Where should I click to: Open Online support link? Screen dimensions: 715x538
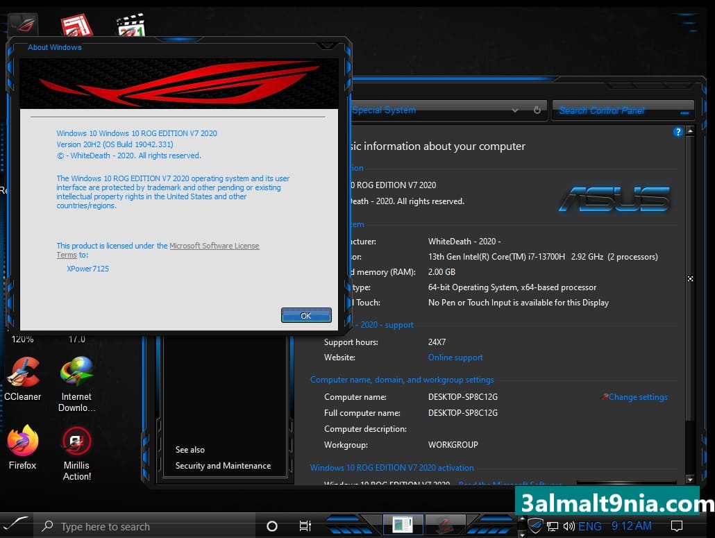(455, 358)
